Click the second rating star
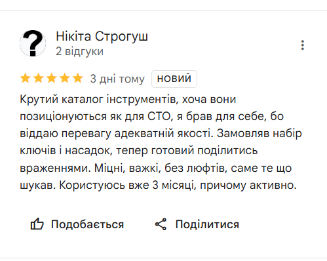The width and height of the screenshot is (327, 261). 39,79
